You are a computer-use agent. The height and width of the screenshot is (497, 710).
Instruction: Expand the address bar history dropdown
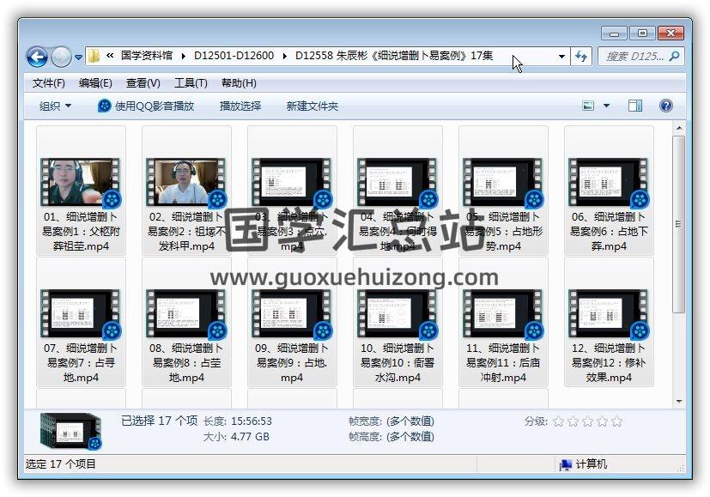pyautogui.click(x=562, y=57)
